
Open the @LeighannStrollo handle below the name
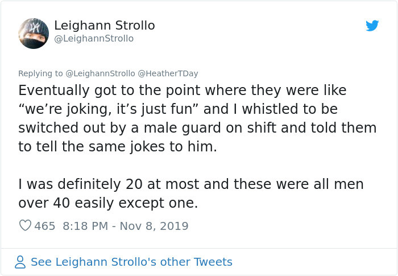point(94,39)
